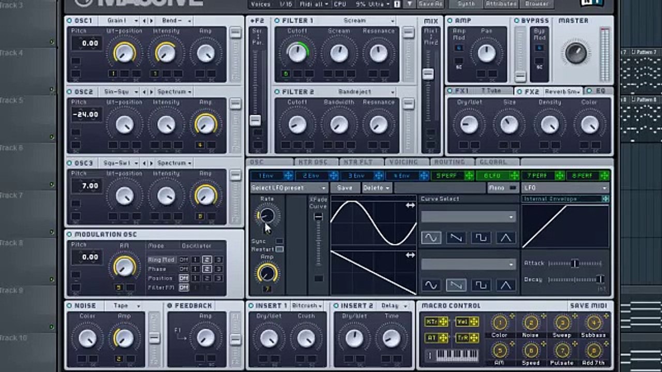662x372 pixels.
Task: Click macro knob 4 labeled Subbass
Action: [594, 323]
